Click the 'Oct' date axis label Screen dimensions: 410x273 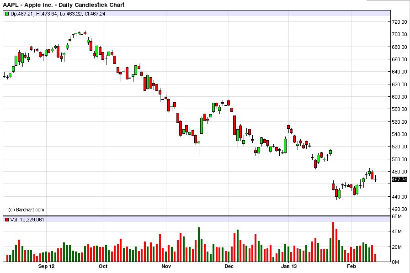coord(103,266)
